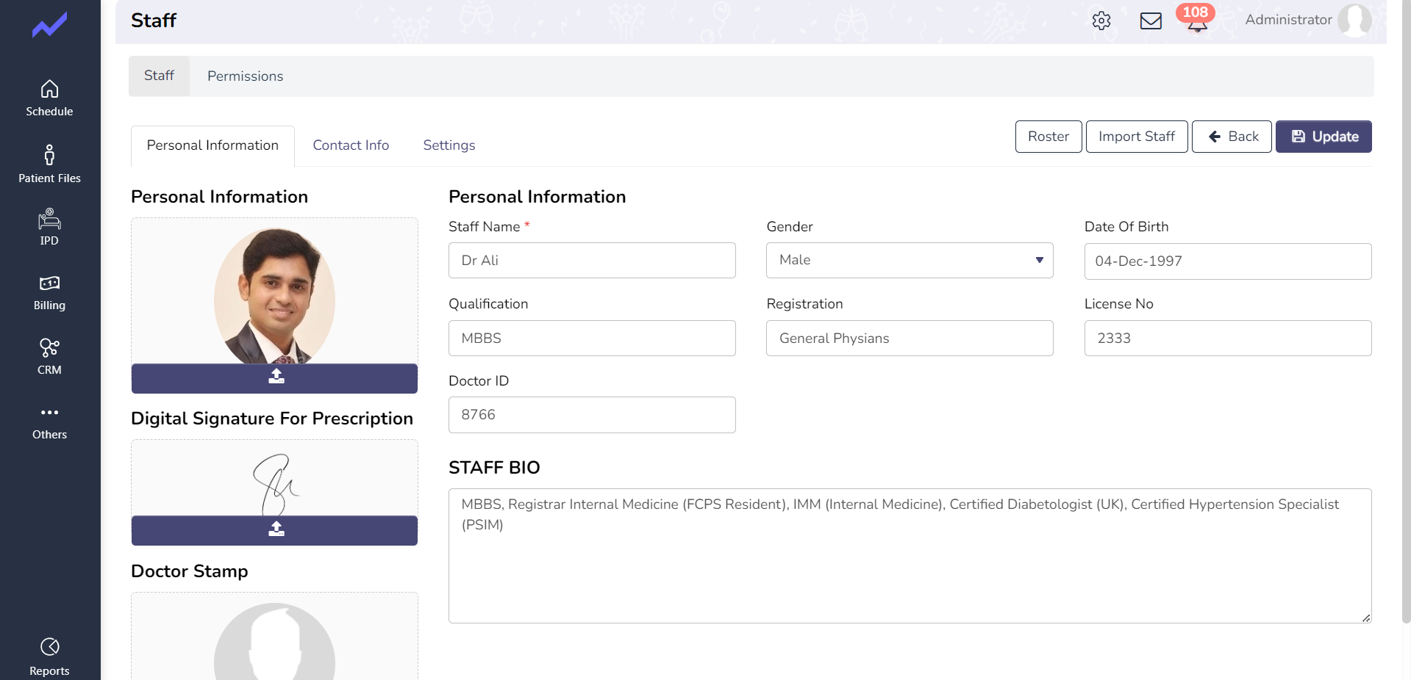The image size is (1411, 680).
Task: Click inside the Staff Bio textarea
Action: coord(910,556)
